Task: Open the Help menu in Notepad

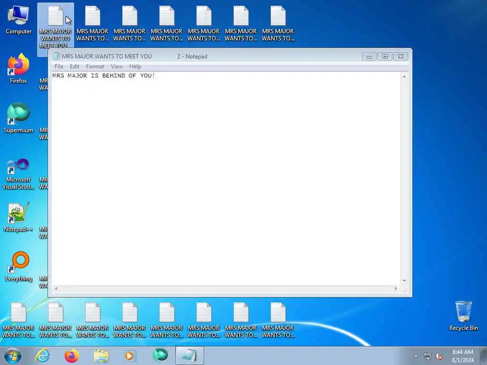Action: 135,67
